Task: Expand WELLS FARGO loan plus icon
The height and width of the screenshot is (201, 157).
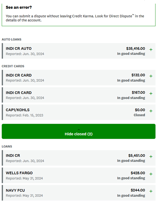Action: point(151,174)
